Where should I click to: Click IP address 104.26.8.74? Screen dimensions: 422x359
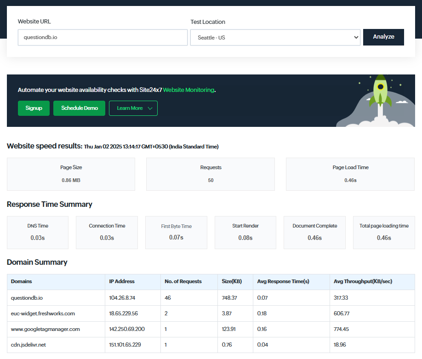[122, 298]
